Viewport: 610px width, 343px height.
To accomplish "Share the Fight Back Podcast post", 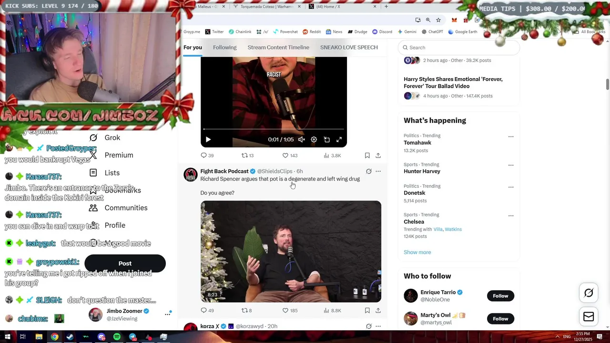I will click(x=378, y=311).
